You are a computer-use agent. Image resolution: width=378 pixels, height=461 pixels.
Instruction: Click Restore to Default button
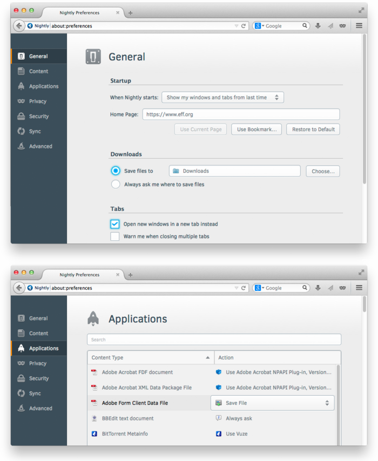(313, 130)
